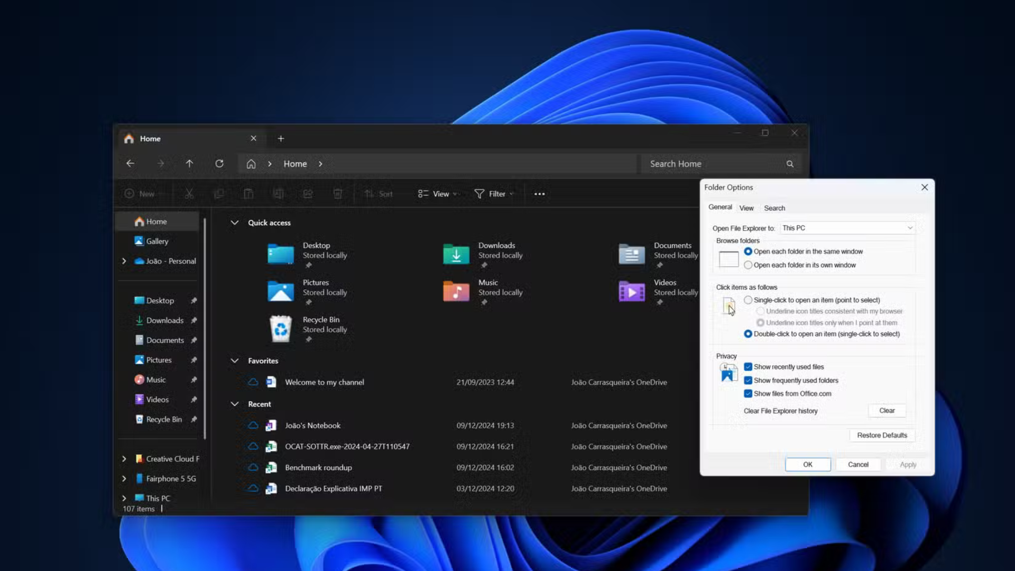Expand the This PC tree item
Viewport: 1015px width, 571px height.
124,498
